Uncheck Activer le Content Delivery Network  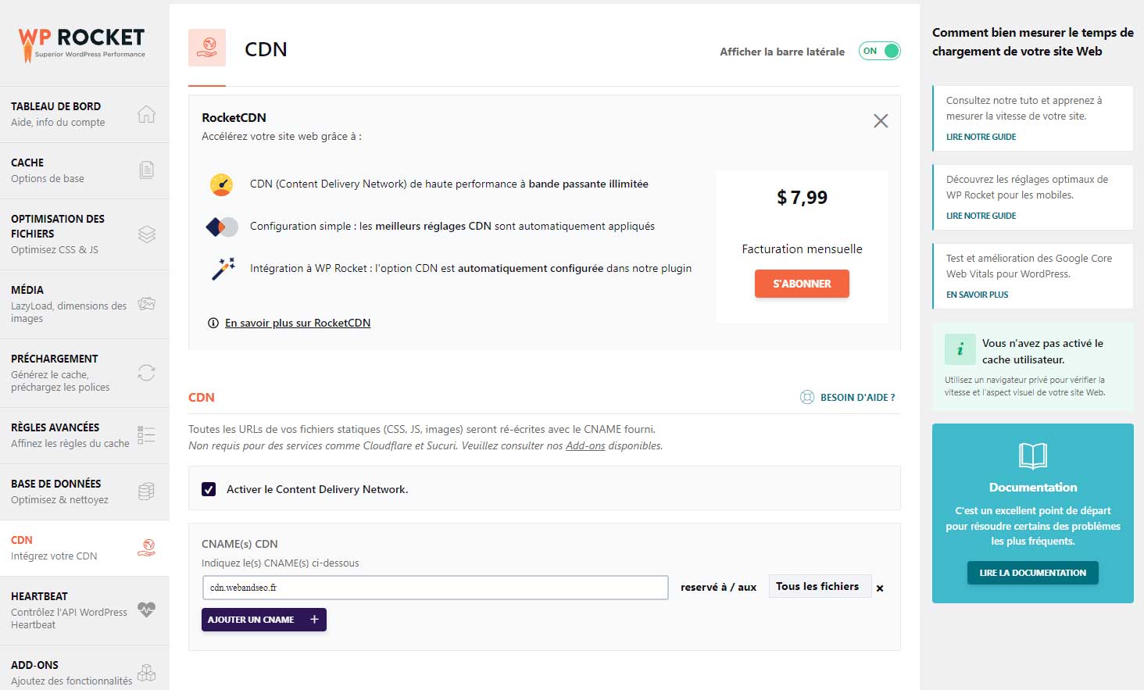click(209, 489)
